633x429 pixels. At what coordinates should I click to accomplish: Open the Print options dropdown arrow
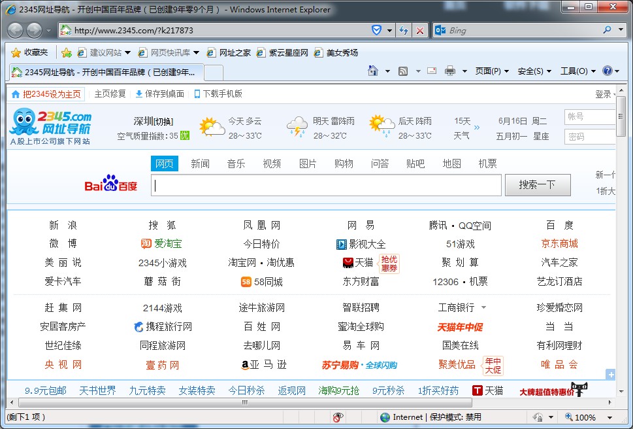tap(464, 71)
